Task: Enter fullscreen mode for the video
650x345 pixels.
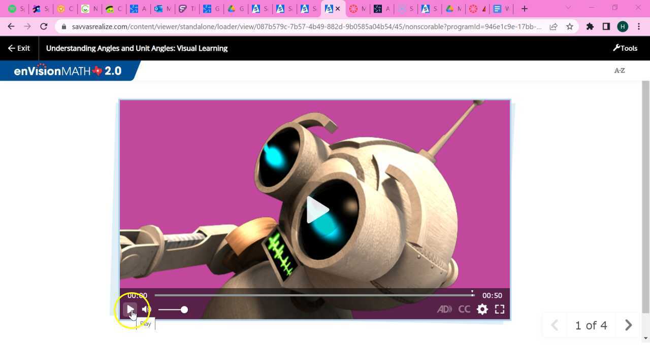Action: (500, 309)
